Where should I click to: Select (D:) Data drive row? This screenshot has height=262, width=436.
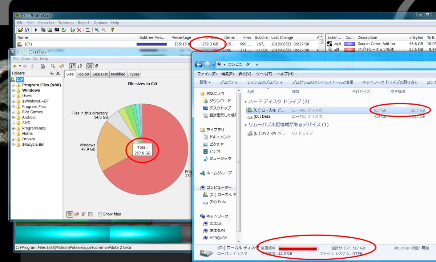pos(336,117)
